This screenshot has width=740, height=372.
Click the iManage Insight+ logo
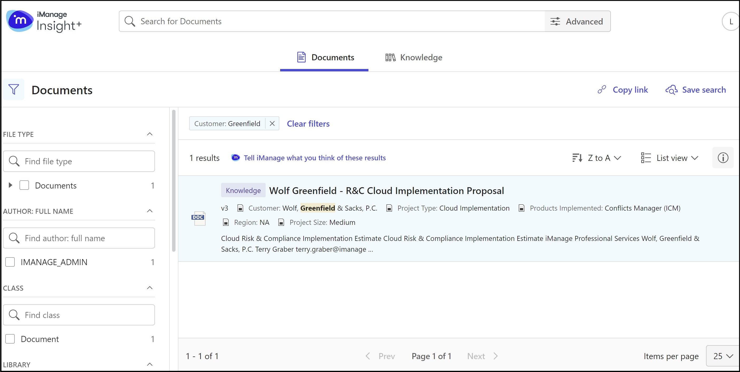click(44, 21)
